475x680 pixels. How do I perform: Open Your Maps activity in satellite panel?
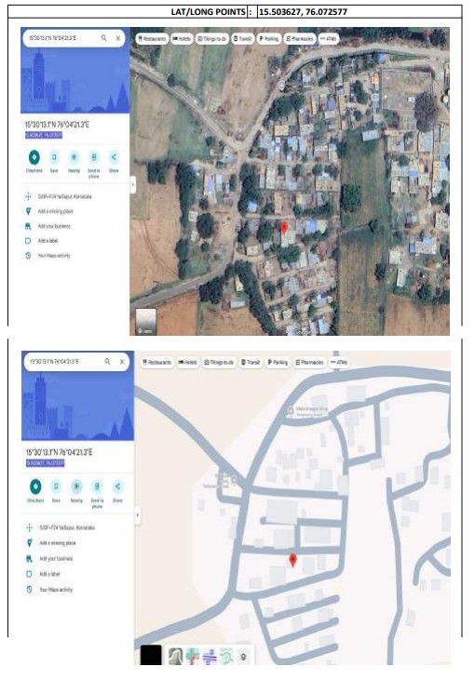[47, 256]
